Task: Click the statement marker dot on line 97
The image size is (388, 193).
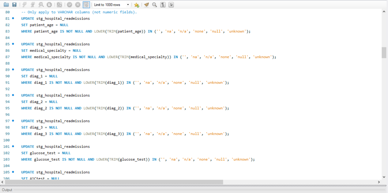Action: [13, 121]
